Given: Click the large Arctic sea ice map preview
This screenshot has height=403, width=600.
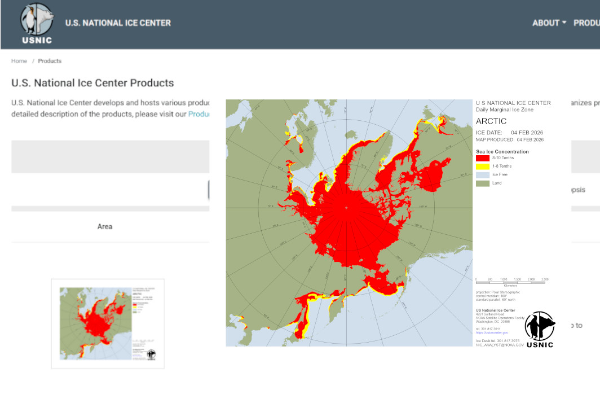Looking at the screenshot, I should point(349,223).
